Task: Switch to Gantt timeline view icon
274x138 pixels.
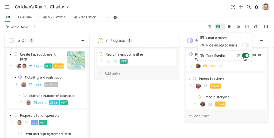Action: [x=238, y=27]
